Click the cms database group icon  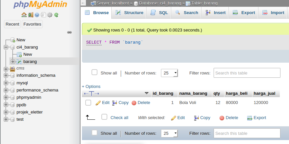coord(13,69)
